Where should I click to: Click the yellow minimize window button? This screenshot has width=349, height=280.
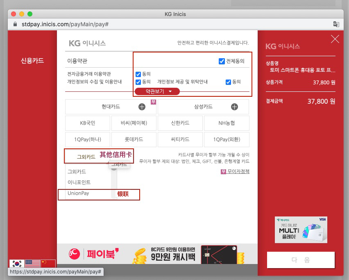[x=22, y=14]
